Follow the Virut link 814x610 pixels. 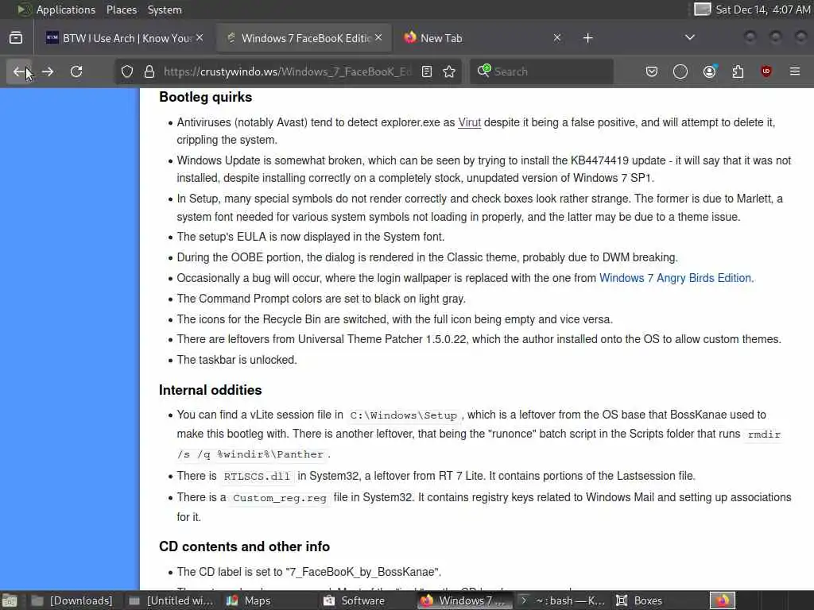[469, 122]
